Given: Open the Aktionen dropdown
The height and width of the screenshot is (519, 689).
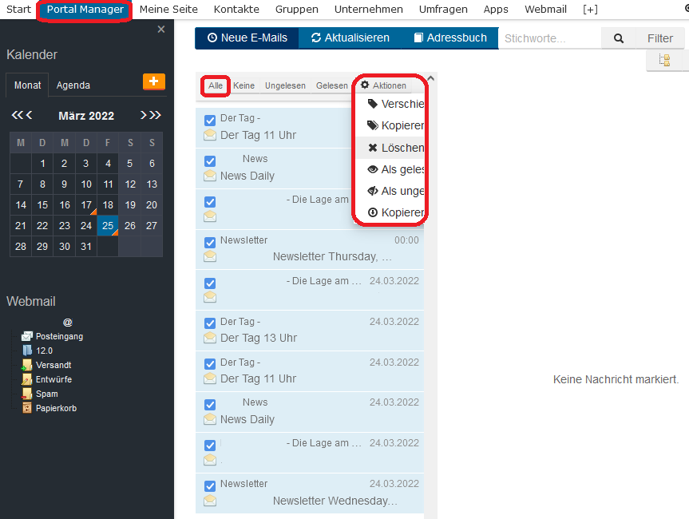Looking at the screenshot, I should pos(383,85).
